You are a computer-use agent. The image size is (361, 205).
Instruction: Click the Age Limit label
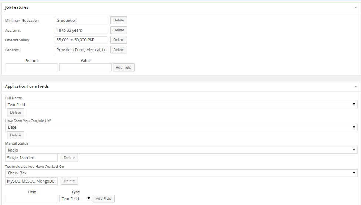point(13,30)
